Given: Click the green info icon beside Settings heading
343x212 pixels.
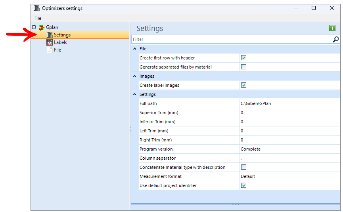Looking at the screenshot, I should click(332, 28).
